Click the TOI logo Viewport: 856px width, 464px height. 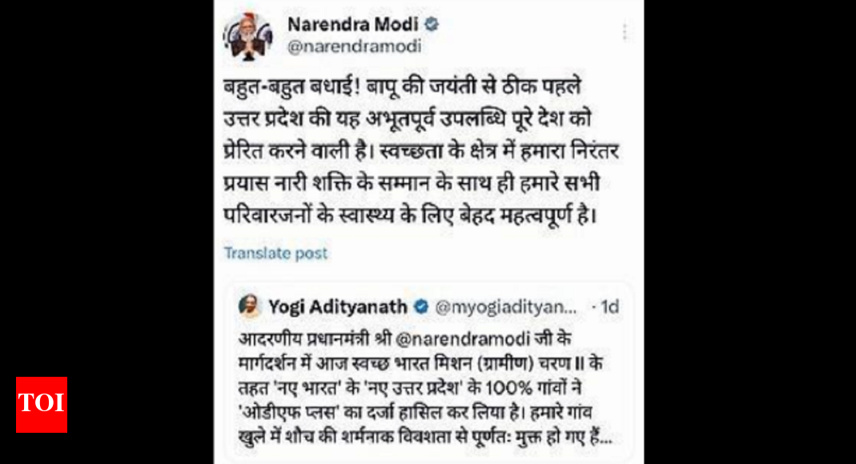tap(42, 405)
